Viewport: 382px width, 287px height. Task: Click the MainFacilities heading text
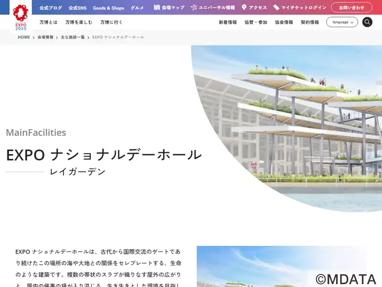point(36,132)
